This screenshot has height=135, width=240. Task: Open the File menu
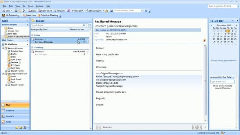tap(5, 6)
